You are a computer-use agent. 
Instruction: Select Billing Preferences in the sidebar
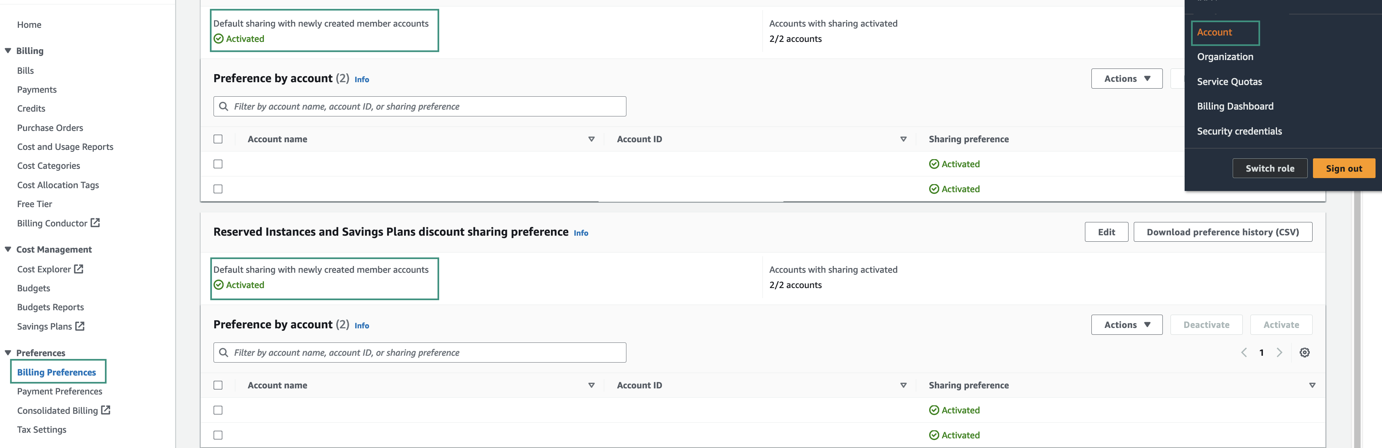57,372
